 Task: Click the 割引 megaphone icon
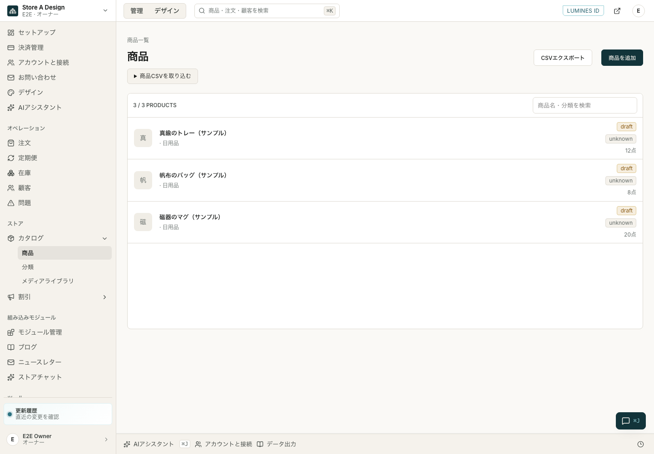pos(11,297)
